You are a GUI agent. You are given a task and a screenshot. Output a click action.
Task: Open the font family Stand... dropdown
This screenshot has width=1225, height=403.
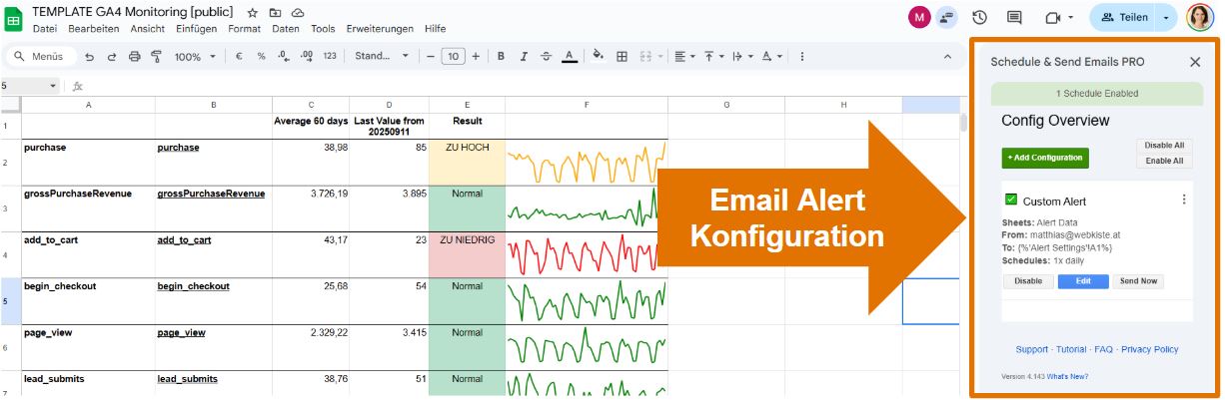382,57
